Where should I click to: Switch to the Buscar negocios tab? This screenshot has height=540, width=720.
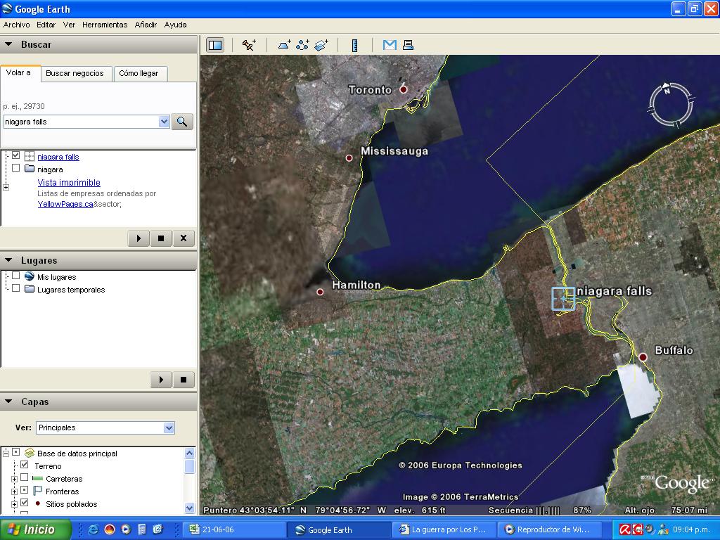(x=75, y=73)
